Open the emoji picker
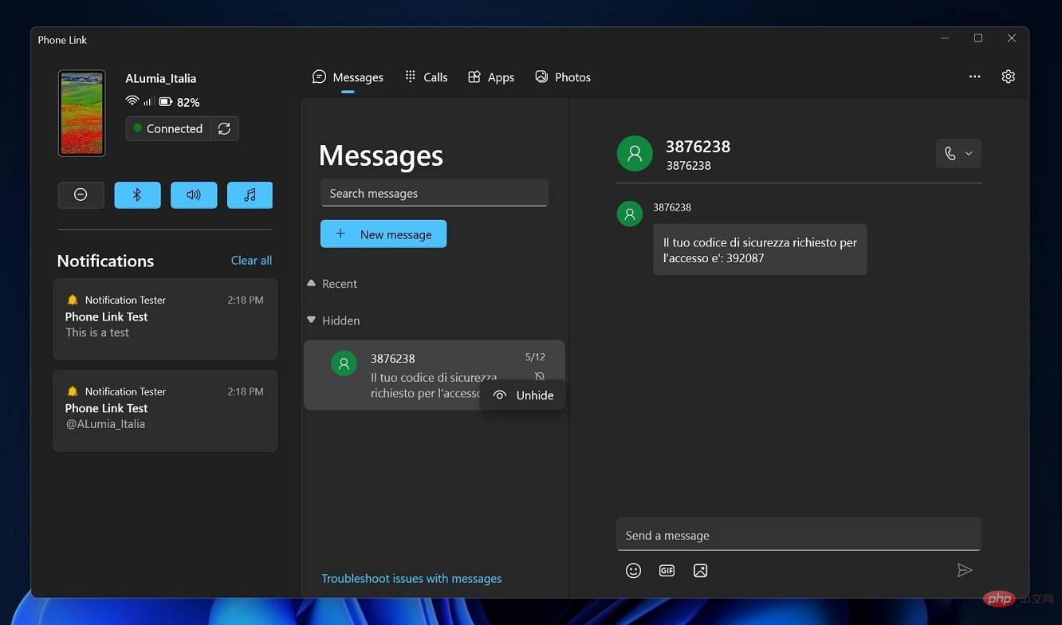This screenshot has height=625, width=1062. [x=634, y=571]
